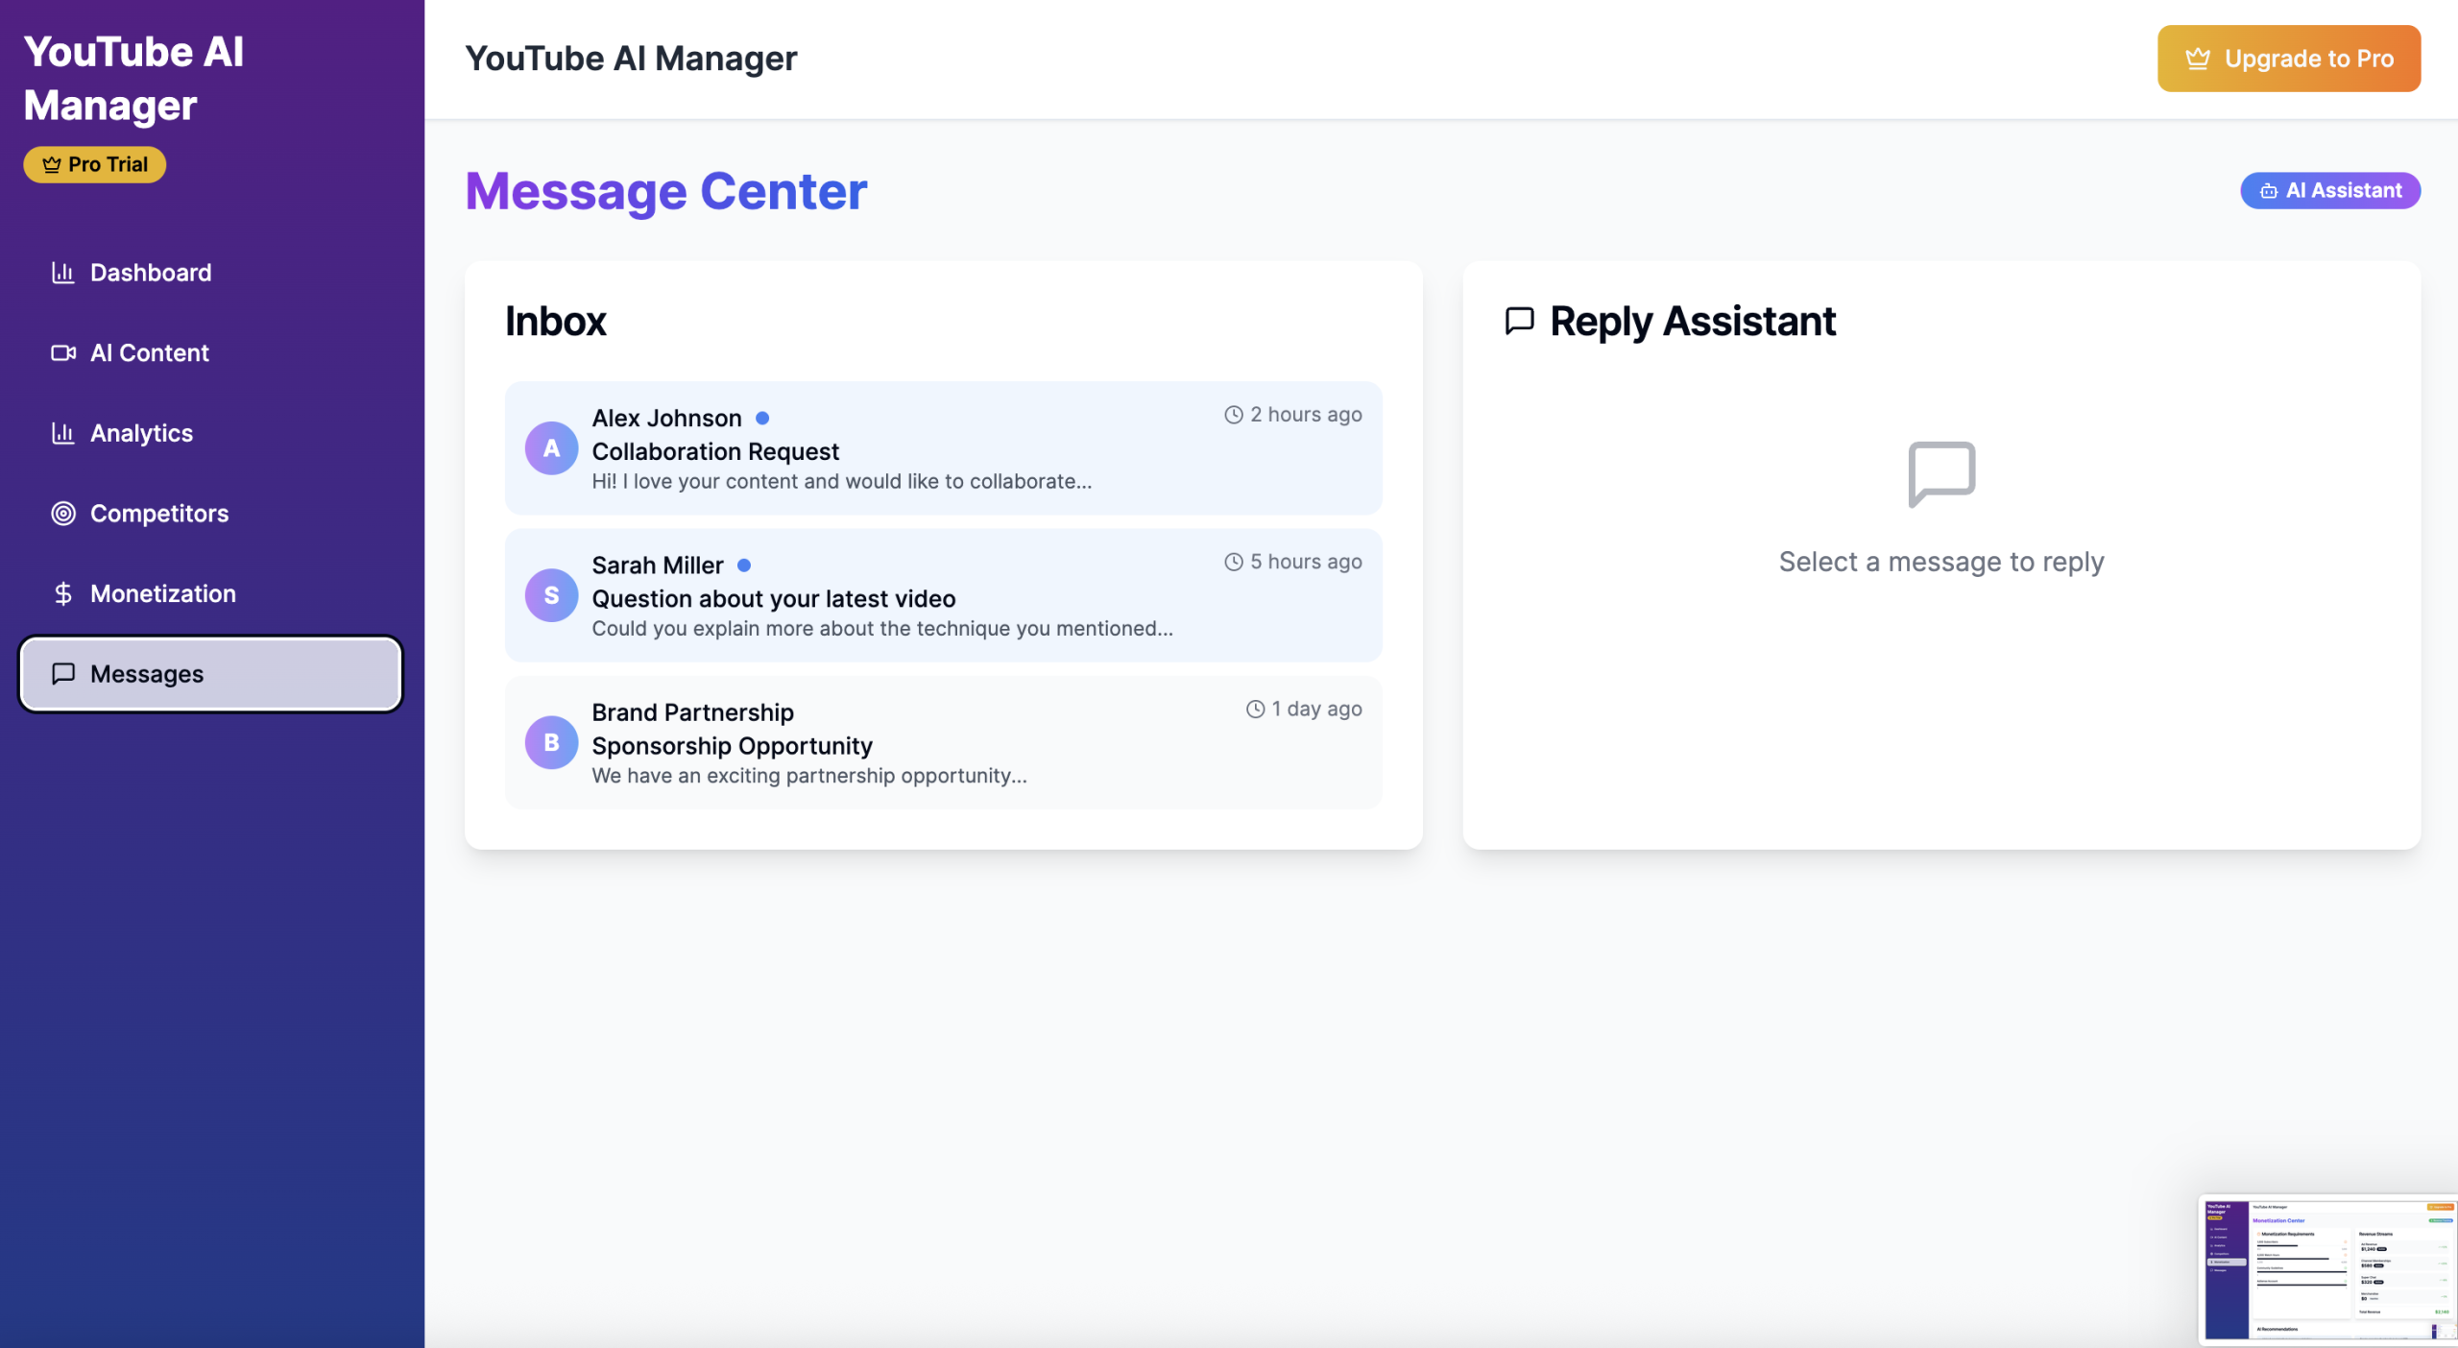
Task: Click the Upgrade to Pro button
Action: [x=2289, y=59]
